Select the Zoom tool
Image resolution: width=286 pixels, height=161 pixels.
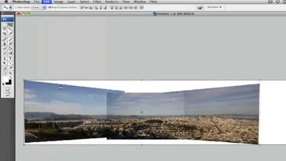[10, 73]
